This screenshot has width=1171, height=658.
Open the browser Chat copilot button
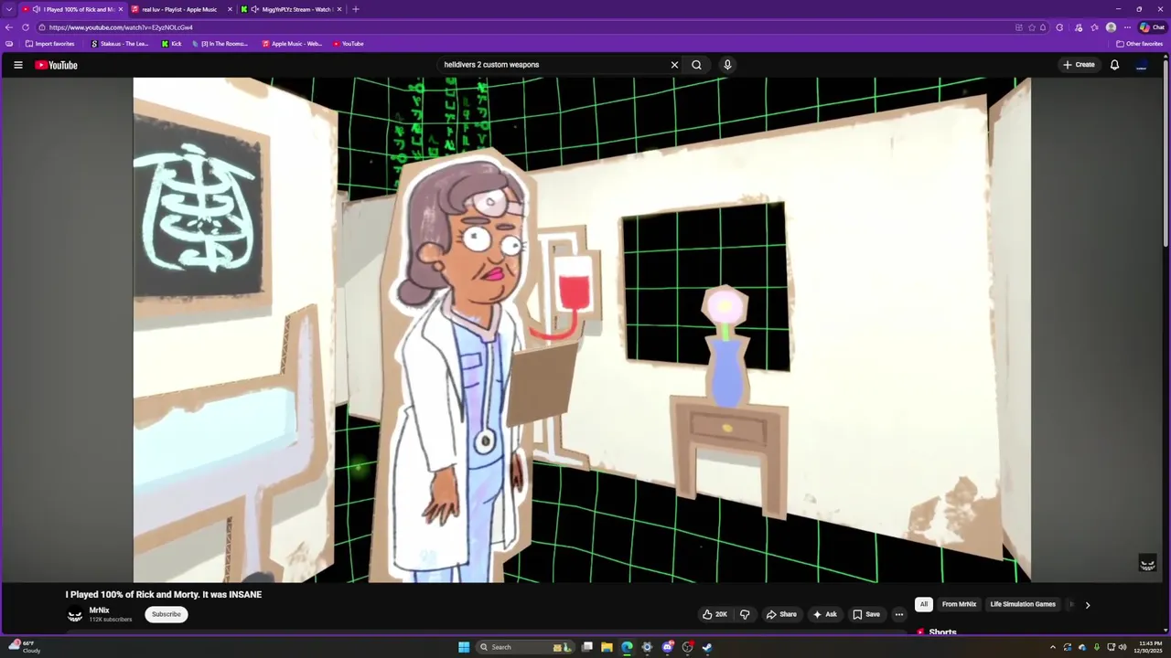pyautogui.click(x=1152, y=27)
